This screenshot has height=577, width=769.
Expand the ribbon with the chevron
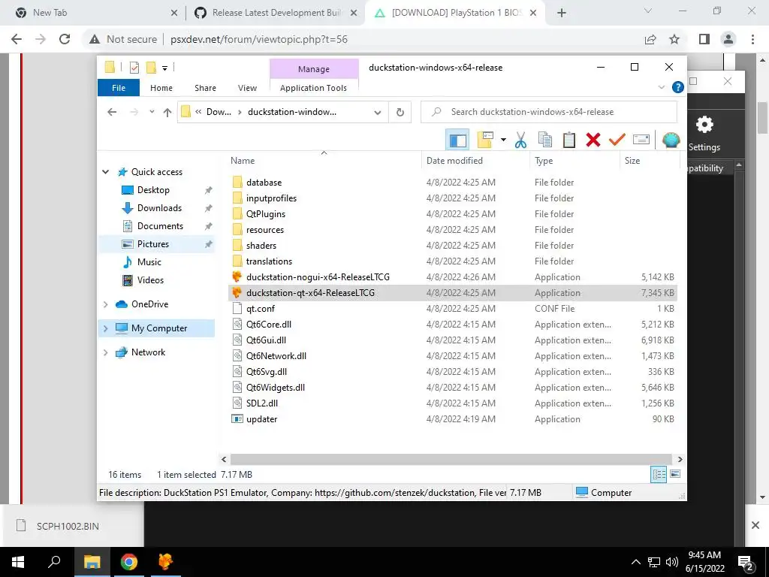tap(661, 87)
